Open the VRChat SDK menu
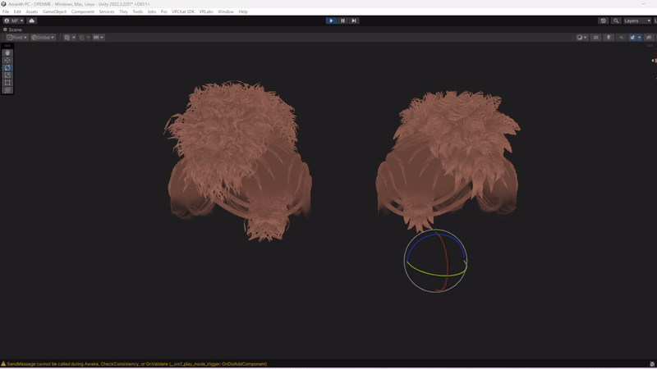Screen dimensions: 657x369 183,11
